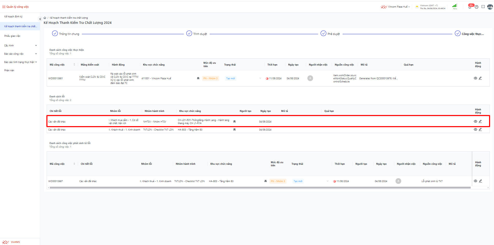View details of WO00013981 via eye icon
This screenshot has height=245, width=494.
(475, 78)
